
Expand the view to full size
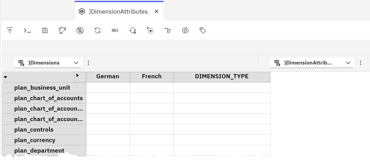pos(62,30)
